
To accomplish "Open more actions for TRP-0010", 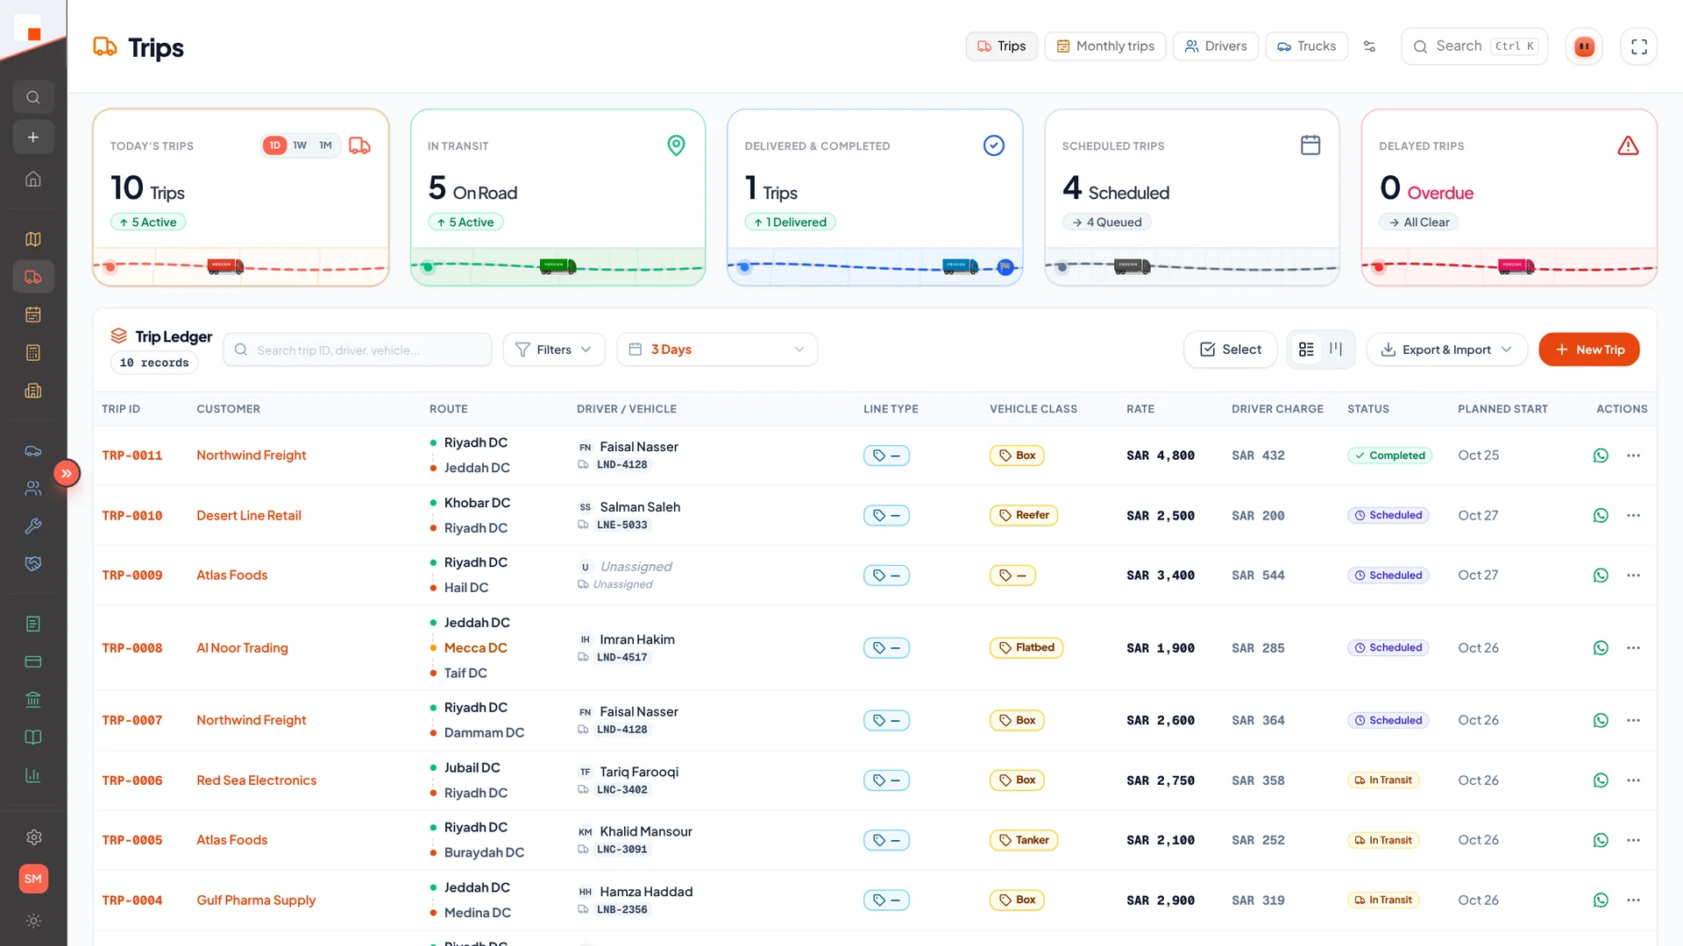I will [x=1633, y=515].
